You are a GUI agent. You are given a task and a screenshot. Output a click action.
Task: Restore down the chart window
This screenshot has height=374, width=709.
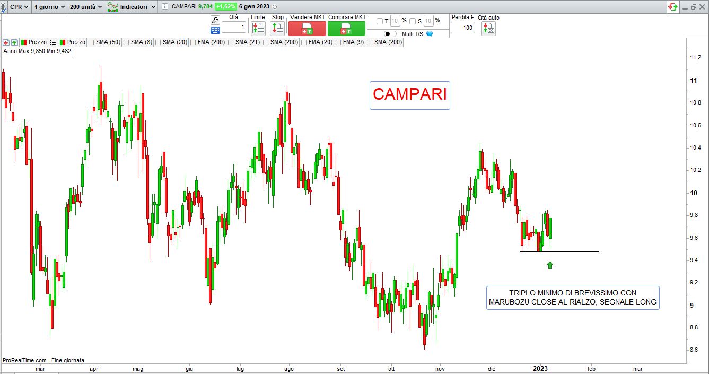pos(693,7)
